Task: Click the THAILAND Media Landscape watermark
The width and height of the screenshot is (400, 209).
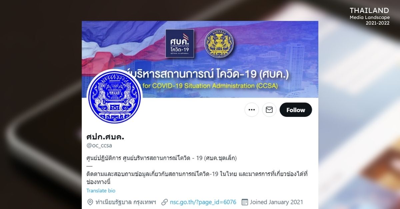Action: coord(369,16)
